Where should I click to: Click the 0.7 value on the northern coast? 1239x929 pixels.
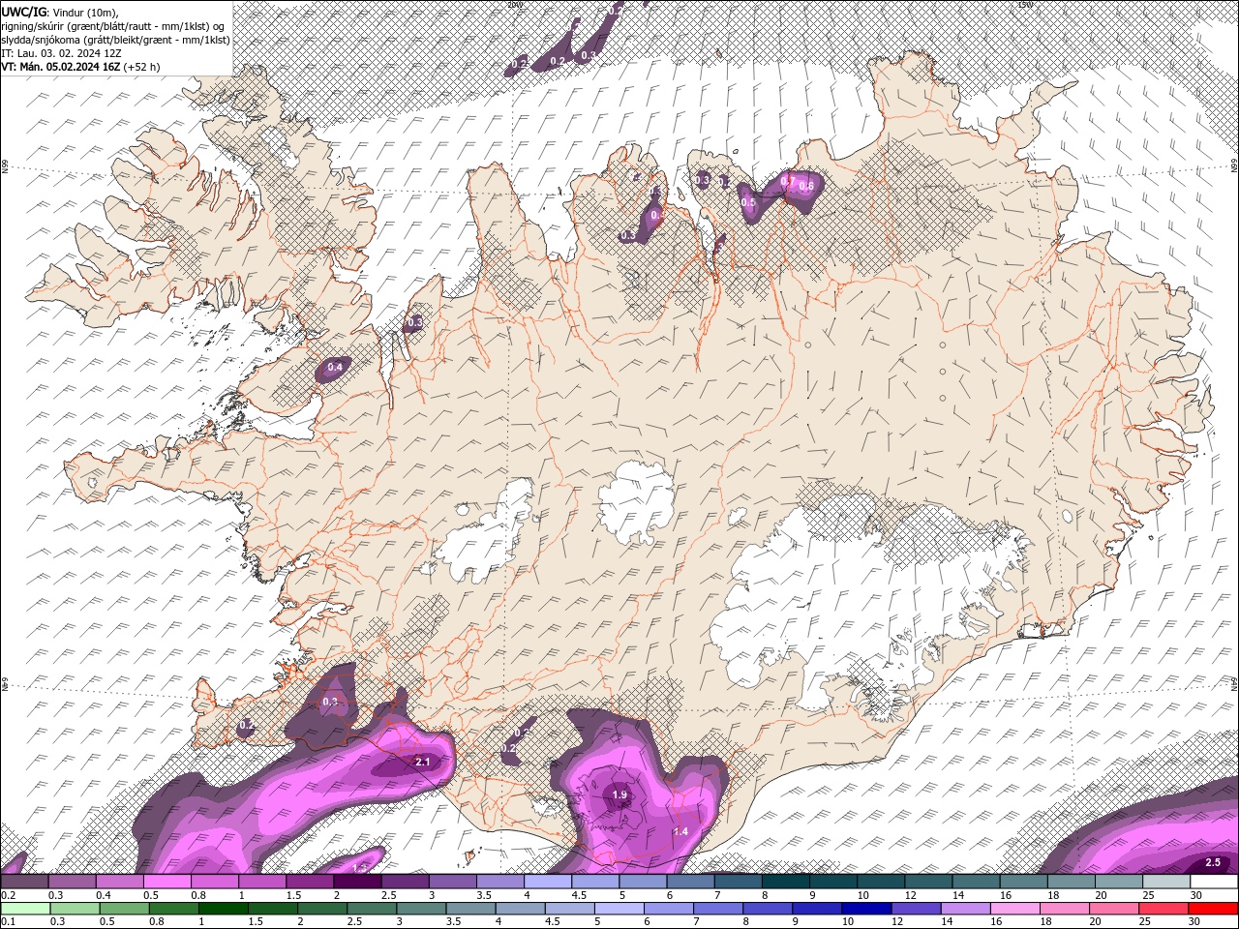pyautogui.click(x=788, y=180)
